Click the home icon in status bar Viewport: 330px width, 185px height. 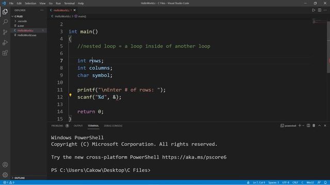coord(248,182)
